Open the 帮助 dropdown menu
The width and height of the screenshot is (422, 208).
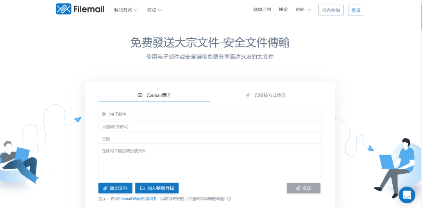pos(303,10)
